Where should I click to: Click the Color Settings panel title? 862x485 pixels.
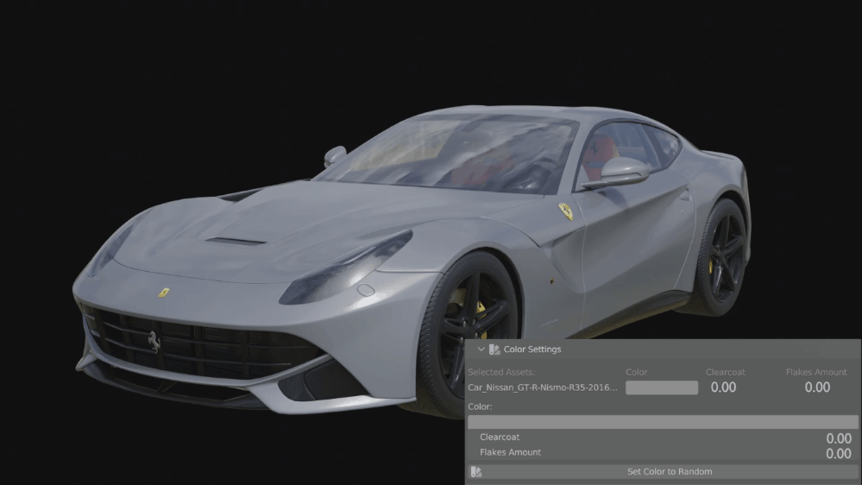coord(532,350)
